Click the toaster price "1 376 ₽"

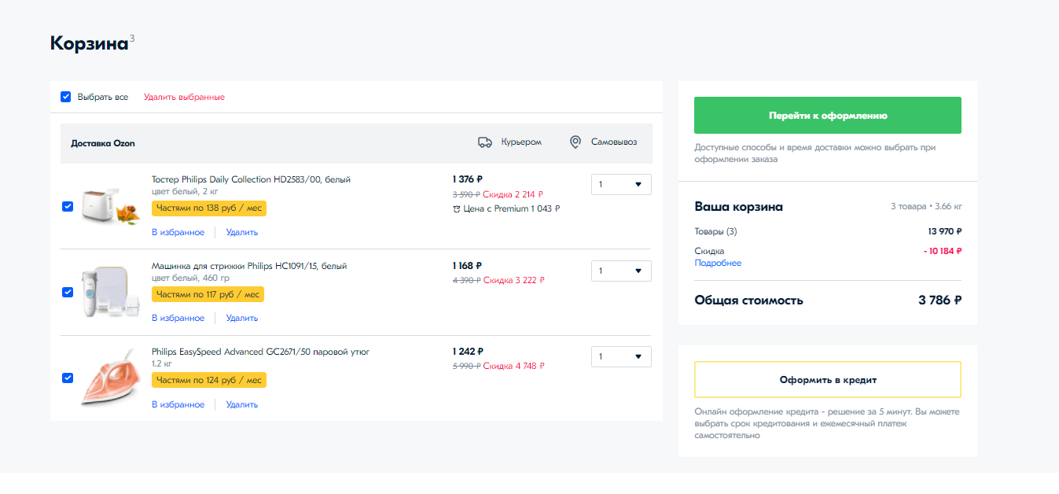click(x=468, y=179)
